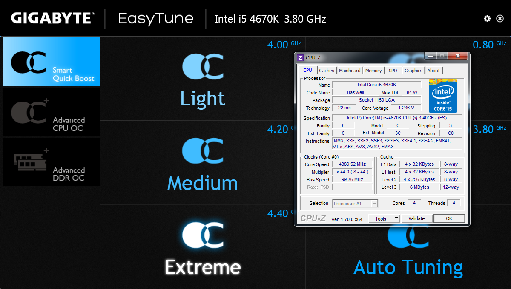The width and height of the screenshot is (511, 289).
Task: Click the OK button in CPU-Z
Action: tap(449, 218)
